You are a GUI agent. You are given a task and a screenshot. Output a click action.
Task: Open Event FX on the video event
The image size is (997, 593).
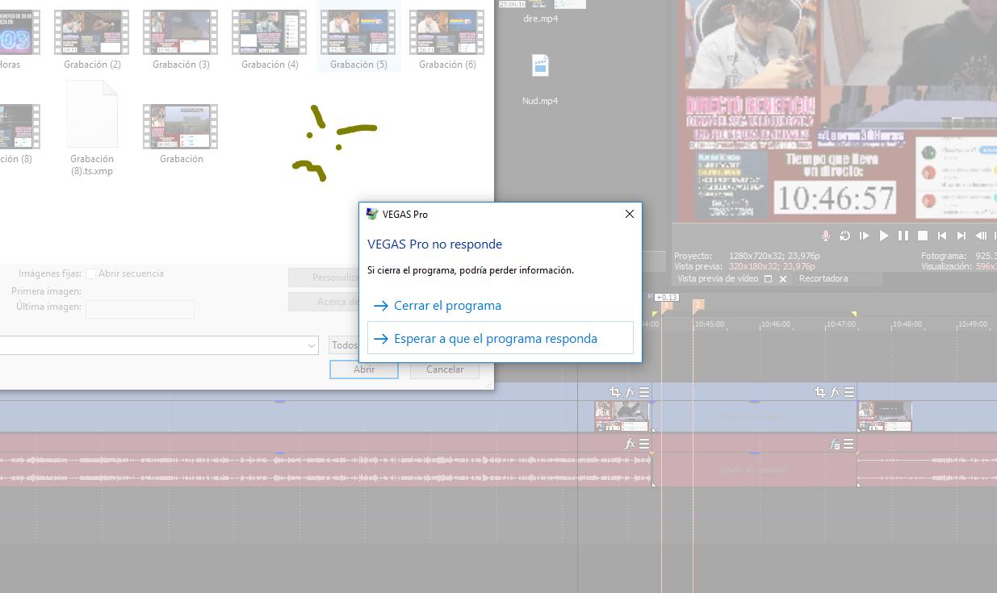pos(630,392)
